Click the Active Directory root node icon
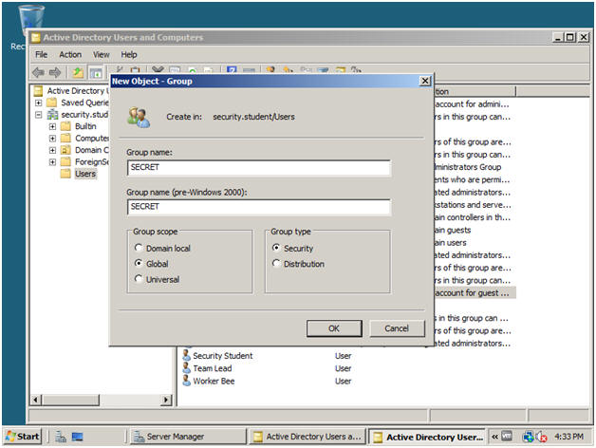 38,90
